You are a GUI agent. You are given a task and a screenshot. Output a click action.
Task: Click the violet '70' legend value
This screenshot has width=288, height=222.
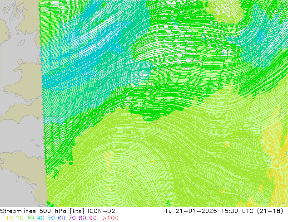(x=72, y=218)
